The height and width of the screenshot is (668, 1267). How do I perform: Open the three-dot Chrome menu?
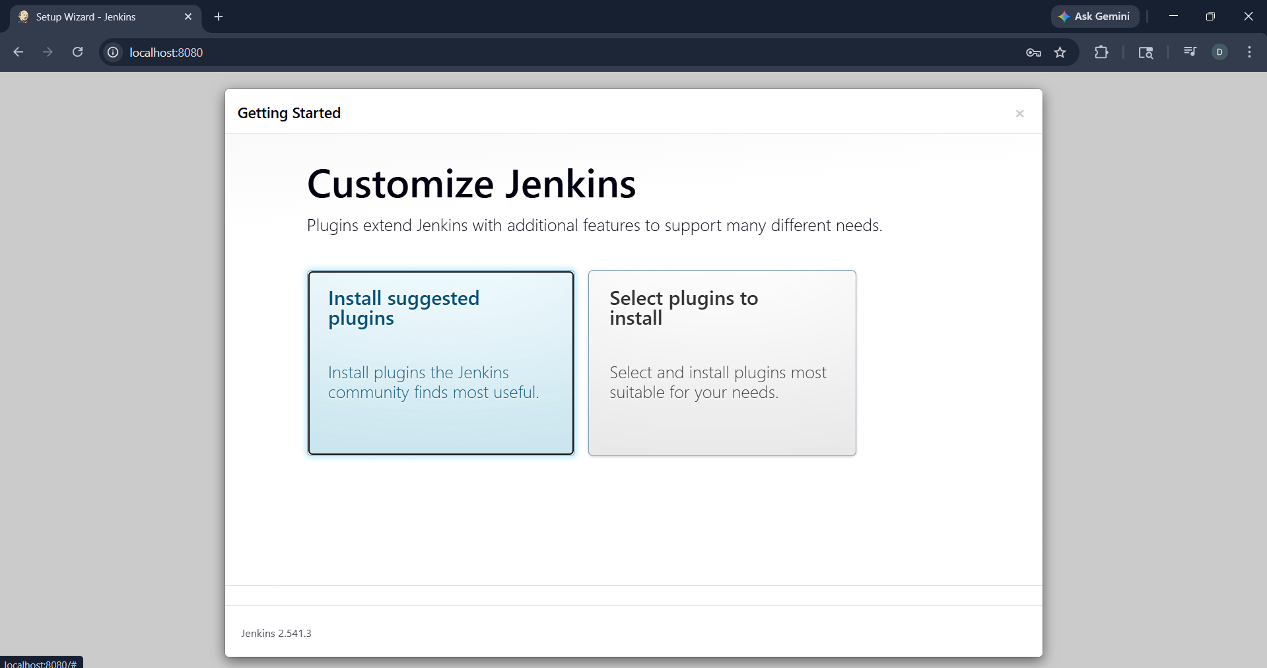pos(1249,52)
